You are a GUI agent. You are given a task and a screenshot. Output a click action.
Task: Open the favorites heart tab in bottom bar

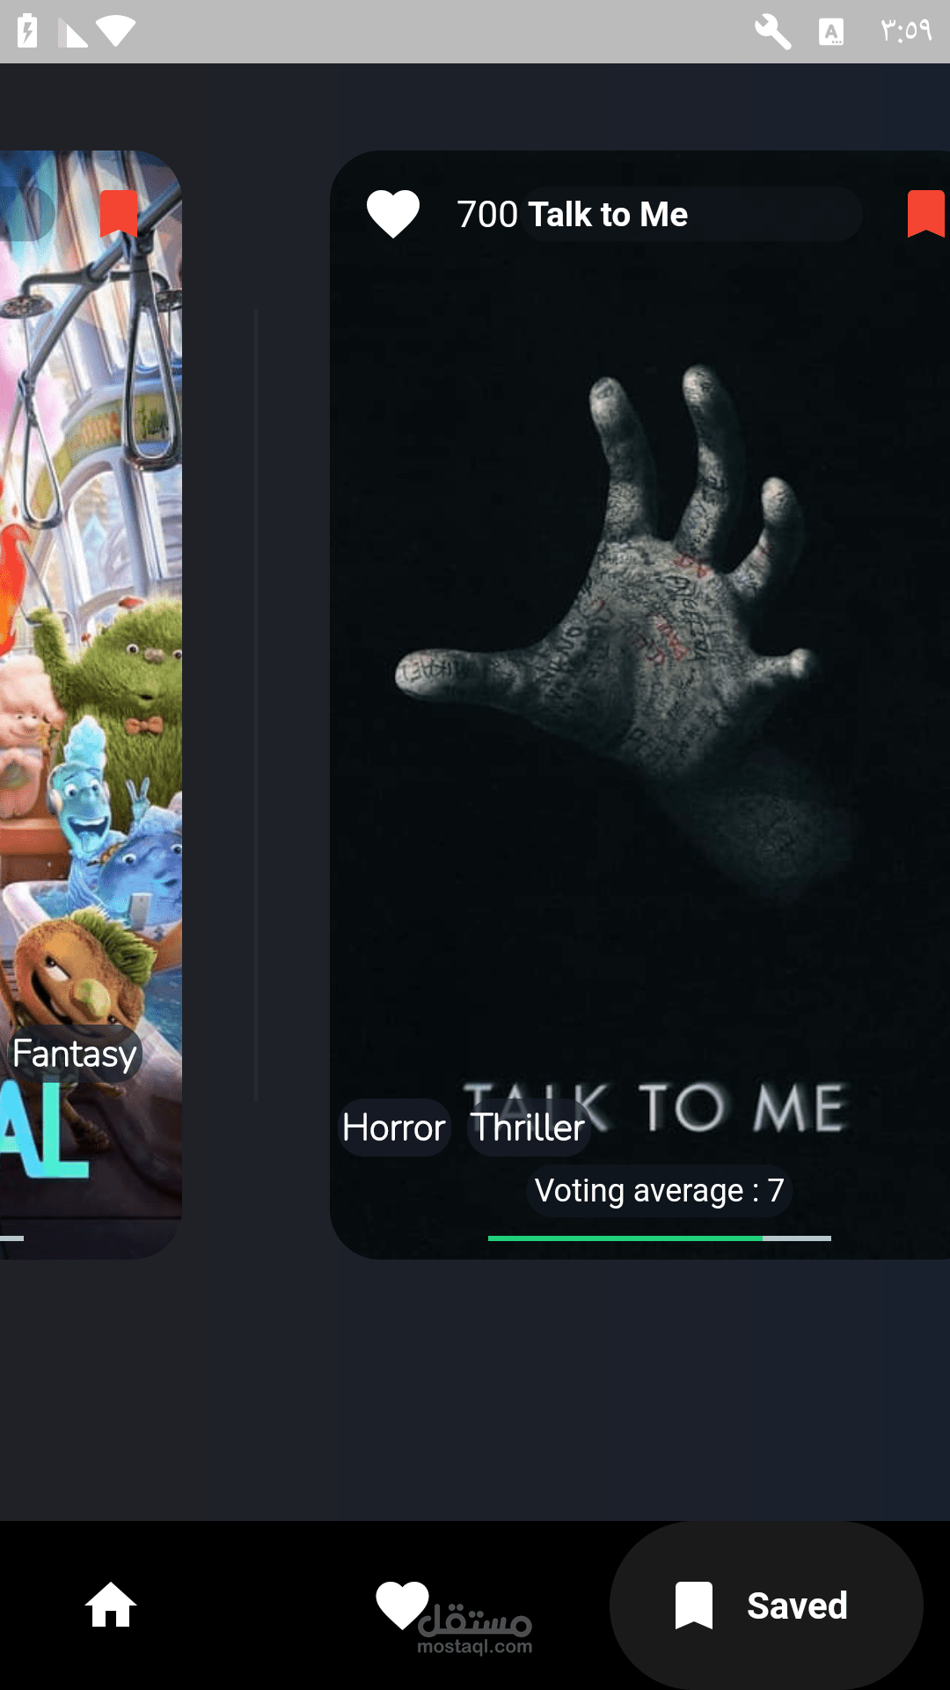402,1605
